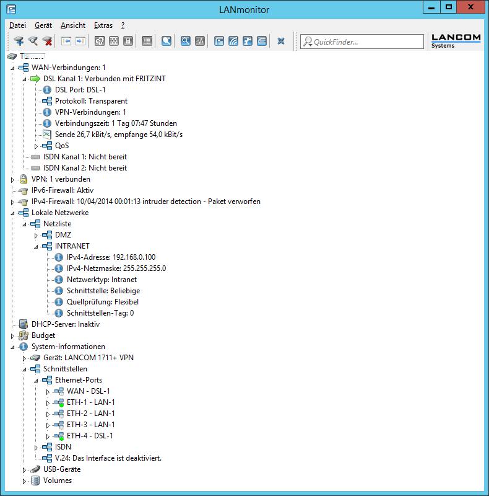Click the firewall brick wall toolbar icon
The width and height of the screenshot is (489, 496).
[x=113, y=42]
